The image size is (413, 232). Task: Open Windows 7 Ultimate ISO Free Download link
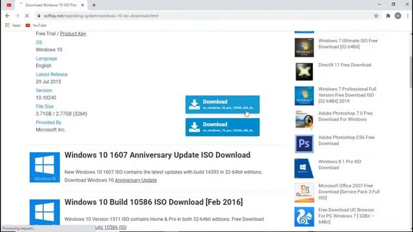348,44
